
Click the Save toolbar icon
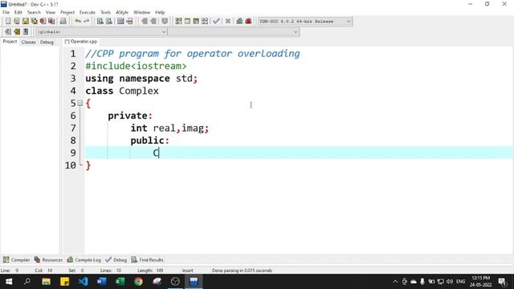25,22
